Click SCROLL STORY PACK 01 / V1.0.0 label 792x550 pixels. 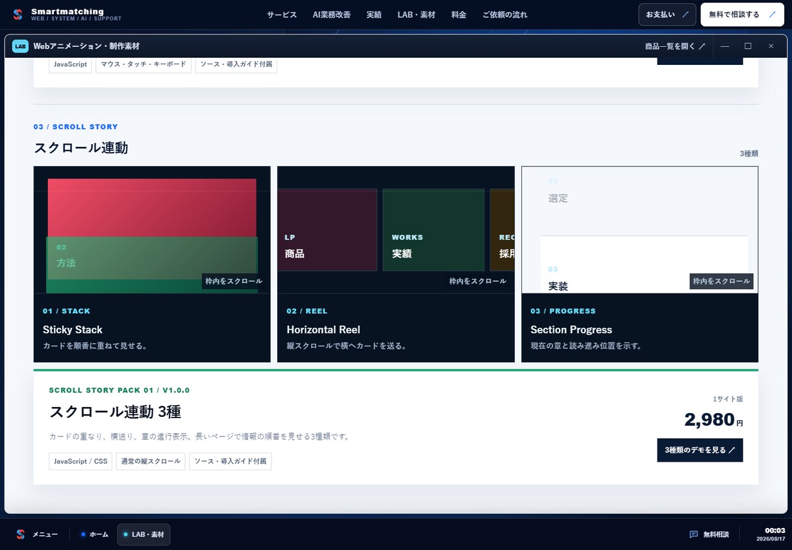[x=119, y=390]
